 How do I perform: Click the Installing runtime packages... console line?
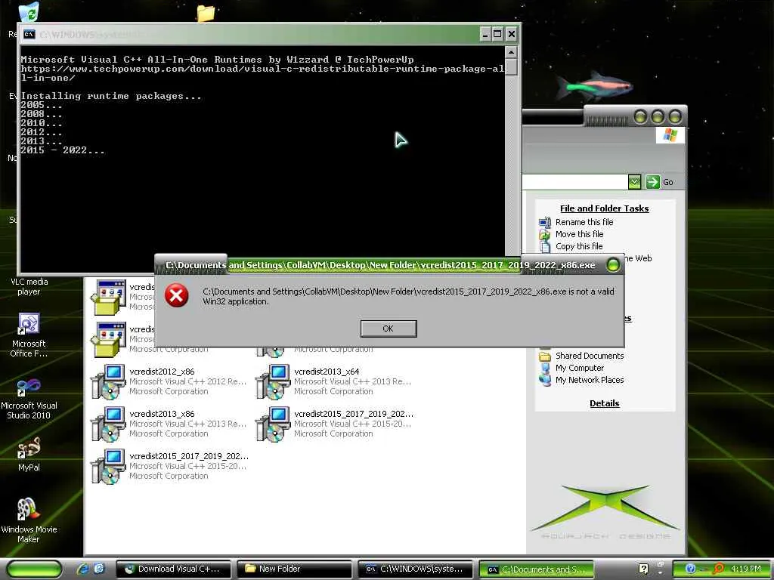[111, 96]
